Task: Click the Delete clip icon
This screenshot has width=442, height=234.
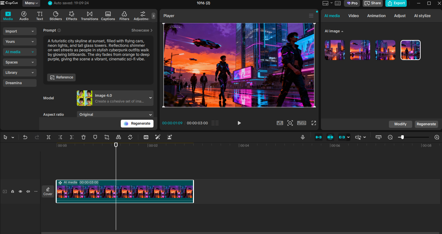Action: tap(84, 137)
